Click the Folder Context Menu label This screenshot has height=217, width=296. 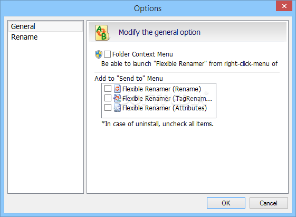pos(142,54)
